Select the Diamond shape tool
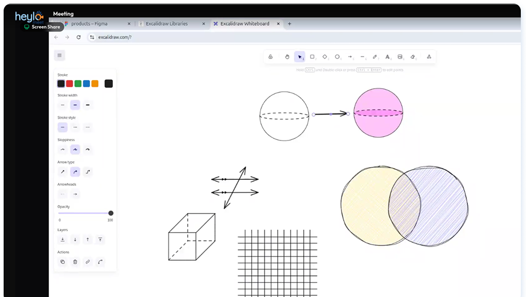 click(325, 56)
